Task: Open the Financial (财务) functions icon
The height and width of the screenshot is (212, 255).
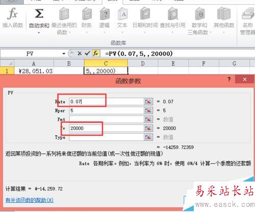Action: tap(87, 14)
